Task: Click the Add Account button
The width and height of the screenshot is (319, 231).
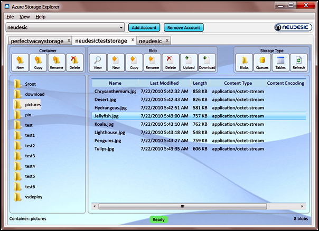Action: tap(144, 27)
